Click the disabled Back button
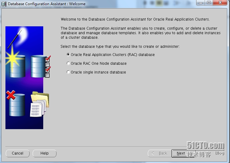The width and height of the screenshot is (230, 163). pyautogui.click(x=160, y=153)
